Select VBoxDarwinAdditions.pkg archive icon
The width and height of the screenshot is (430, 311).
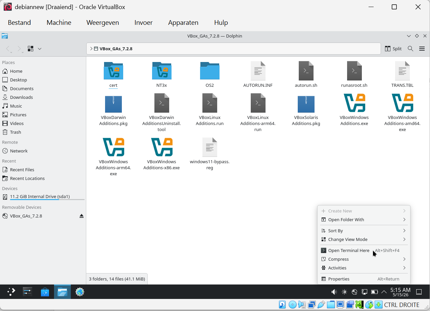pyautogui.click(x=113, y=104)
